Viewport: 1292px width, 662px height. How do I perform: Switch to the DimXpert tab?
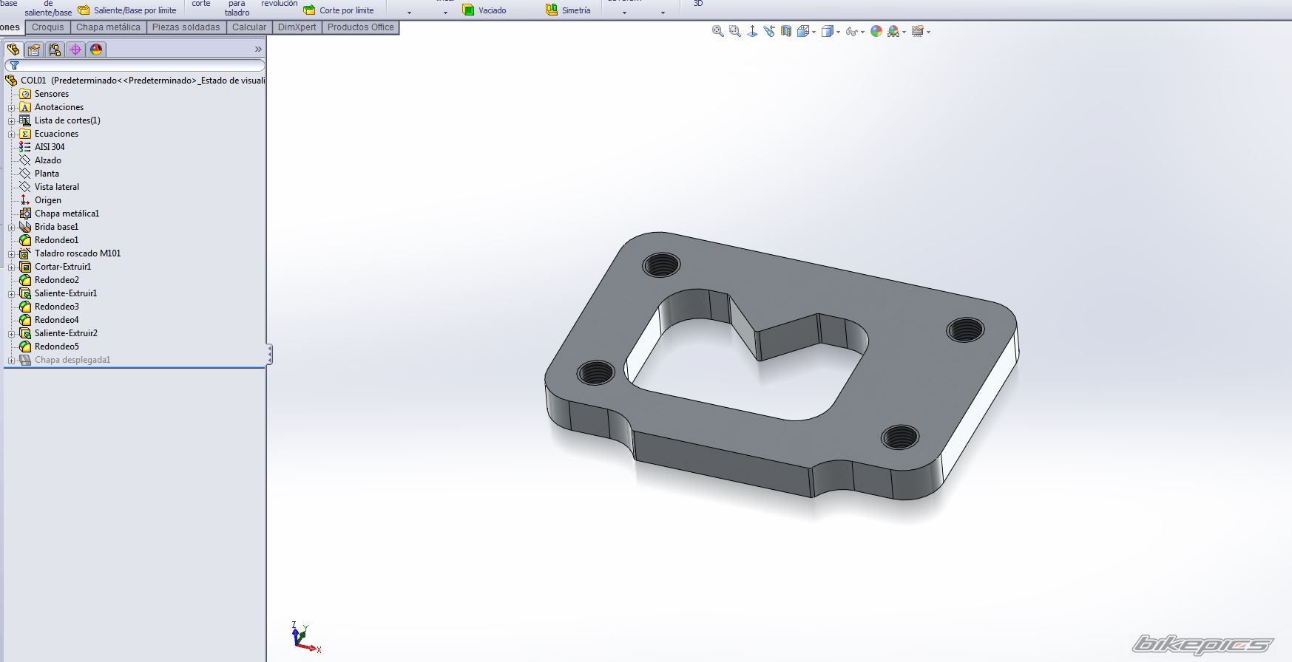(x=297, y=27)
